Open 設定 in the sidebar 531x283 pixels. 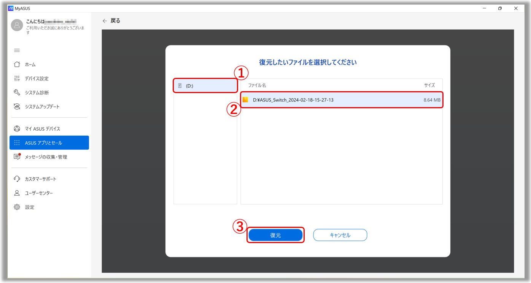(49, 207)
